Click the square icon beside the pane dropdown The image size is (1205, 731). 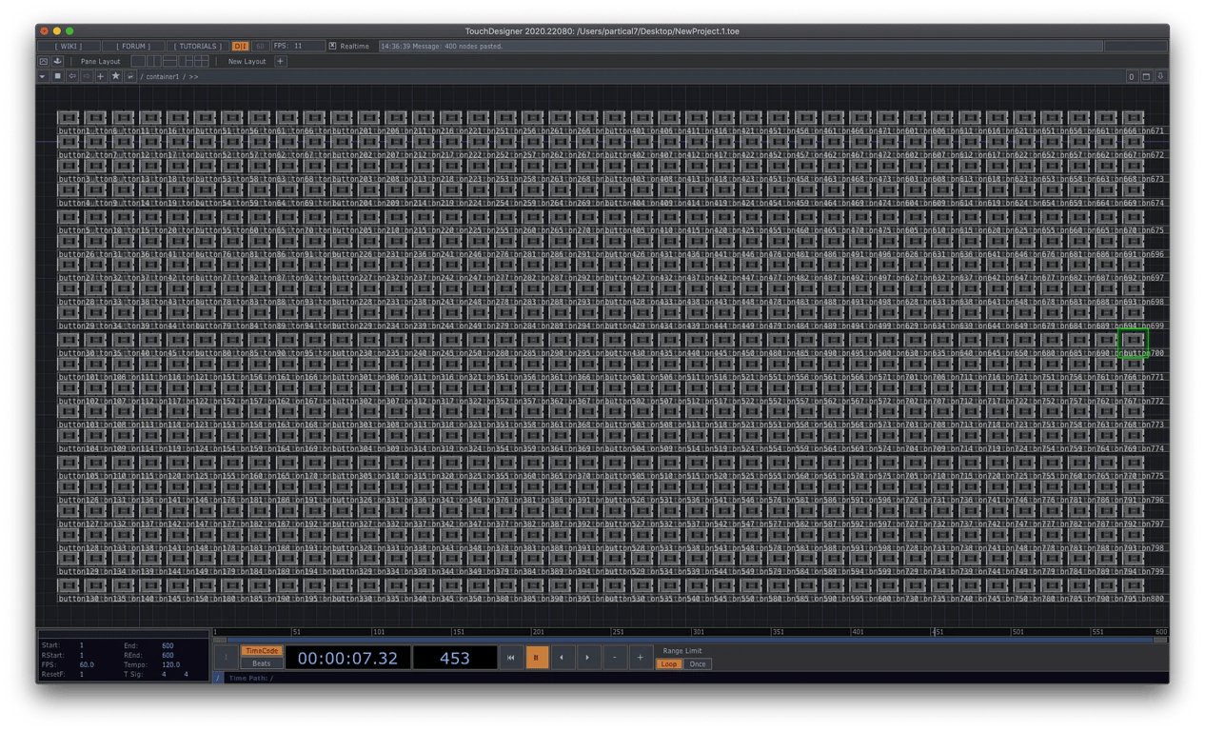click(x=57, y=76)
